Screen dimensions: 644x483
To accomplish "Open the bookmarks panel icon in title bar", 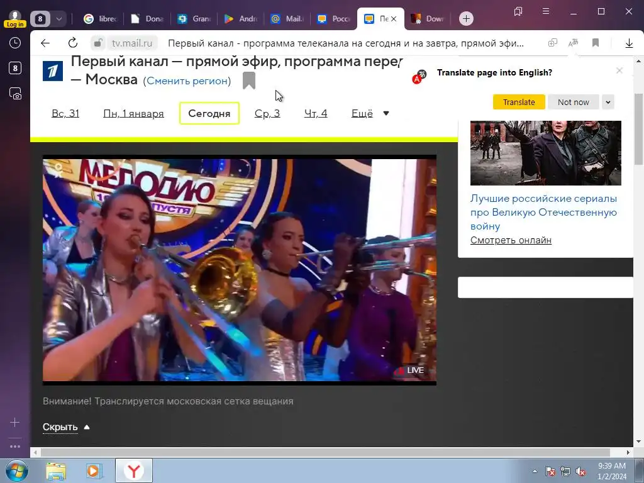I will click(518, 11).
